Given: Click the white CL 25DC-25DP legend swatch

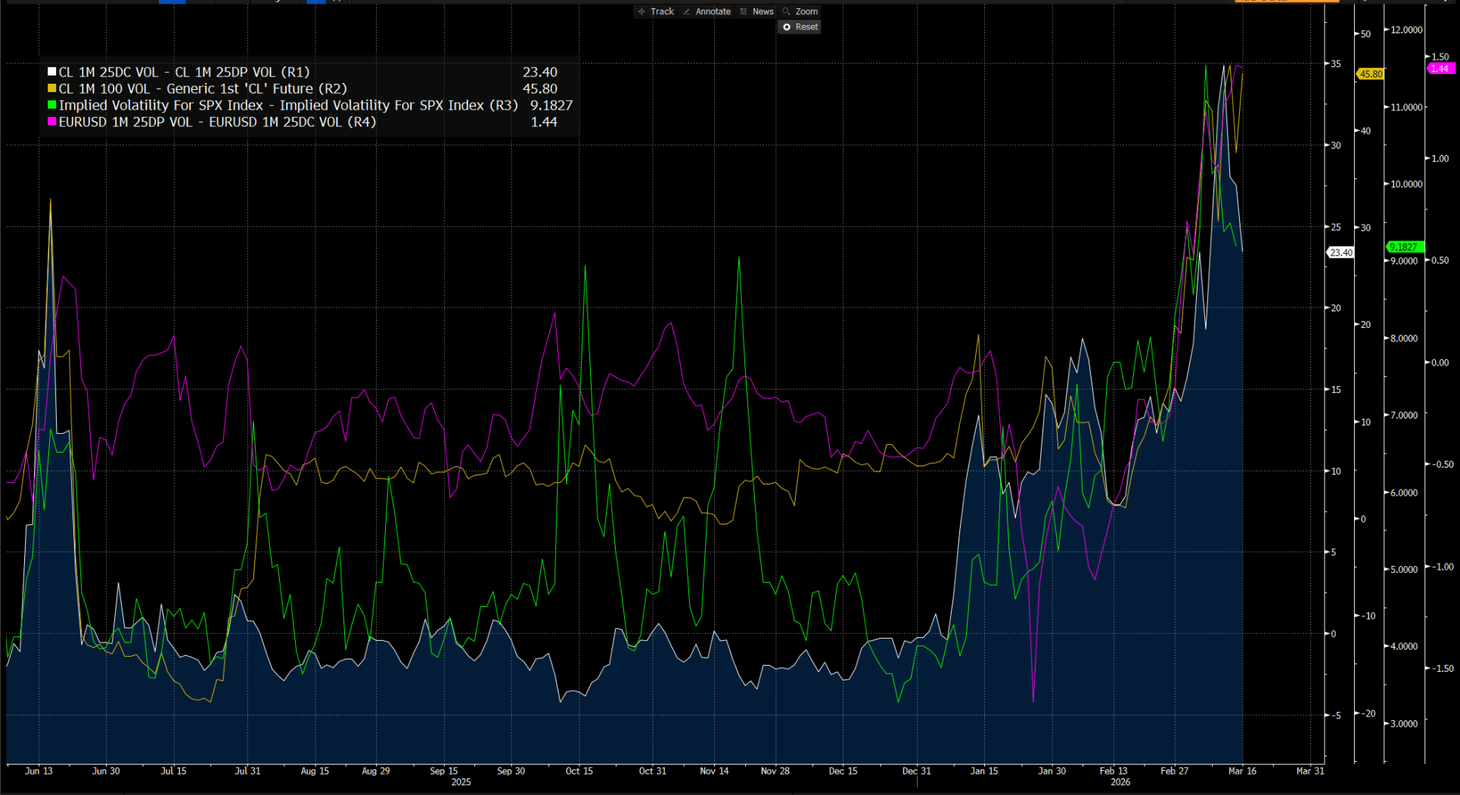Looking at the screenshot, I should 51,73.
